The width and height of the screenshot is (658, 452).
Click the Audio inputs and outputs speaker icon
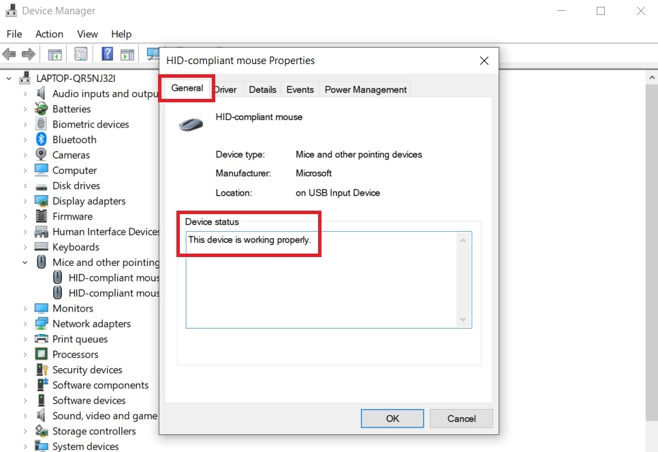coord(41,93)
